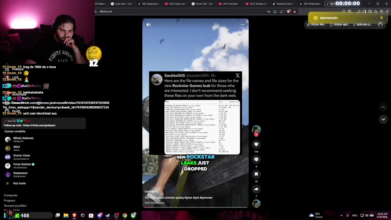Viewport: 391px width, 220px height.
Task: Open the volume icon in system tray
Action: [367, 215]
